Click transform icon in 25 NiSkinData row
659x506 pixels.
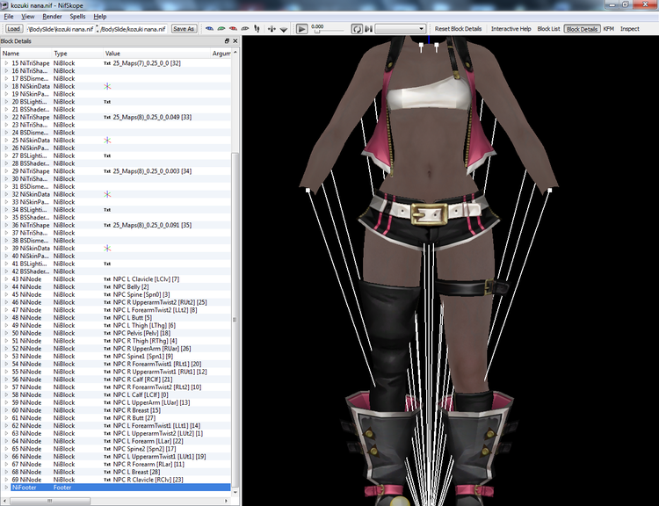coord(107,141)
